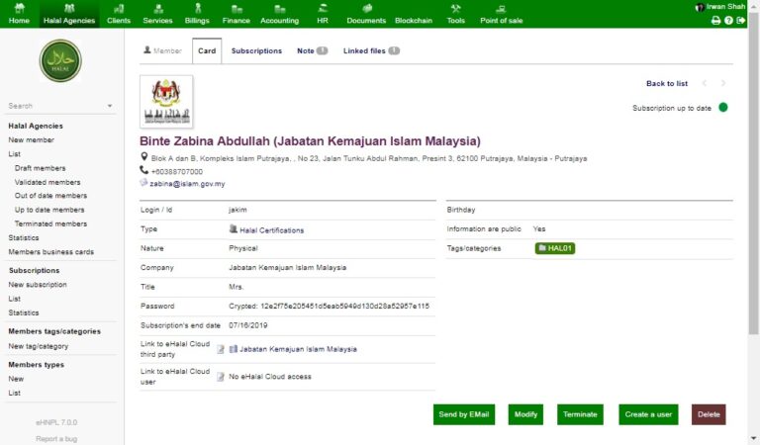Click the Report a bug link

click(x=56, y=439)
